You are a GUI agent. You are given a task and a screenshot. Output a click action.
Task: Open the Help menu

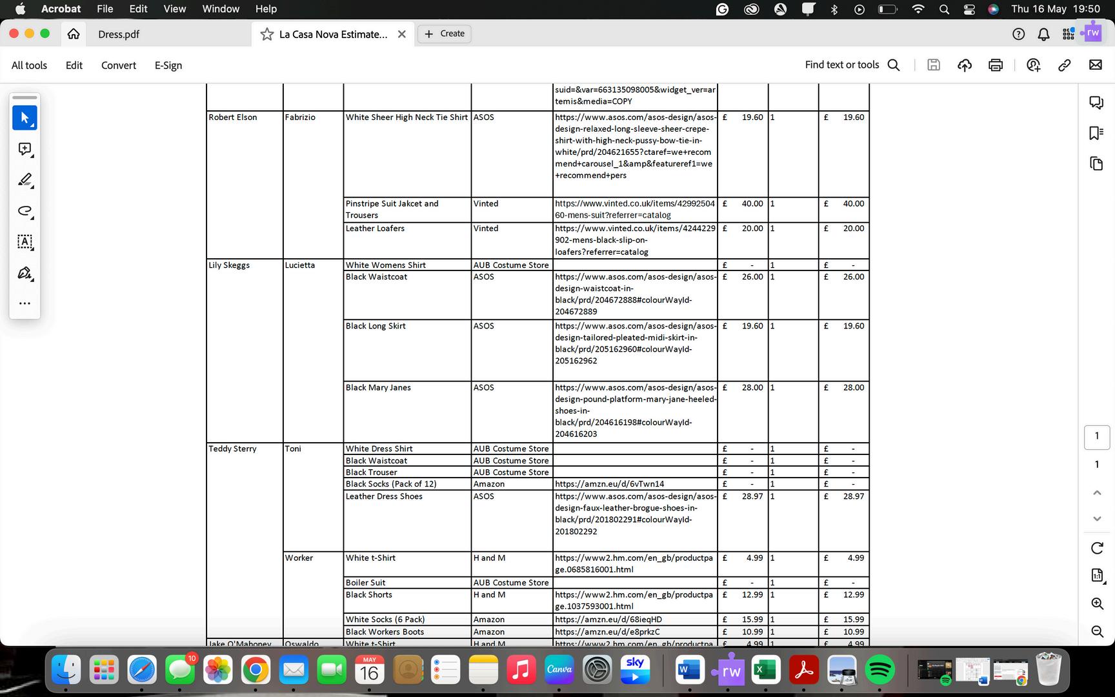click(x=266, y=9)
